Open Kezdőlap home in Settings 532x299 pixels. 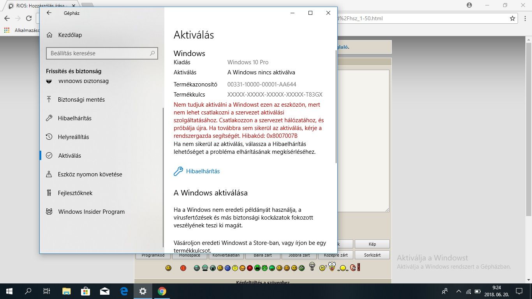pos(64,35)
